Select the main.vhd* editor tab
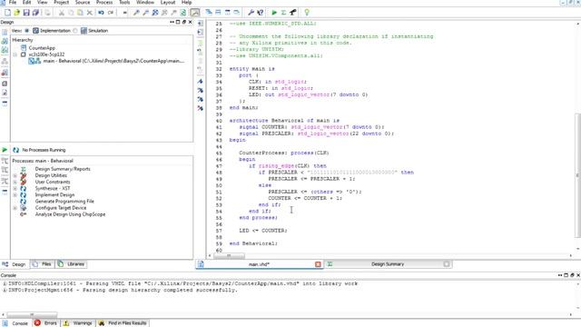 tap(259, 264)
